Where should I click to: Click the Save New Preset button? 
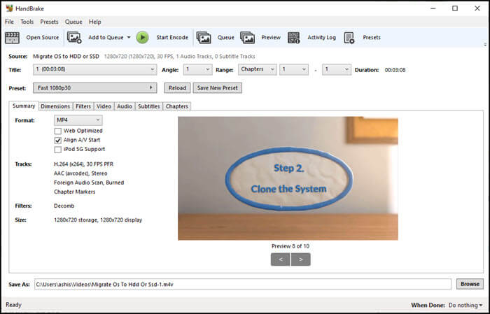216,88
